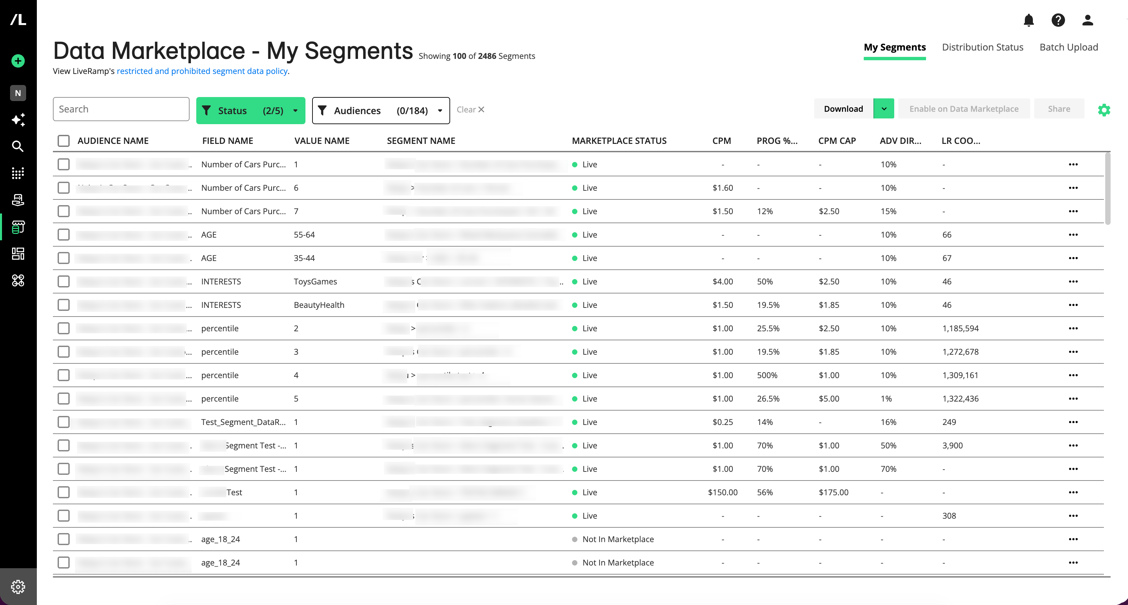
Task: Open the dotted grid apps icon
Action: click(x=18, y=173)
